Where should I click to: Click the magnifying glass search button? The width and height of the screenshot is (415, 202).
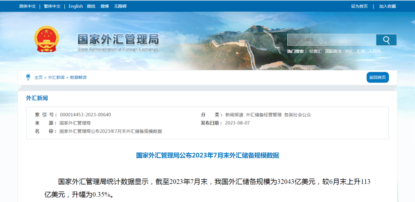pyautogui.click(x=386, y=40)
